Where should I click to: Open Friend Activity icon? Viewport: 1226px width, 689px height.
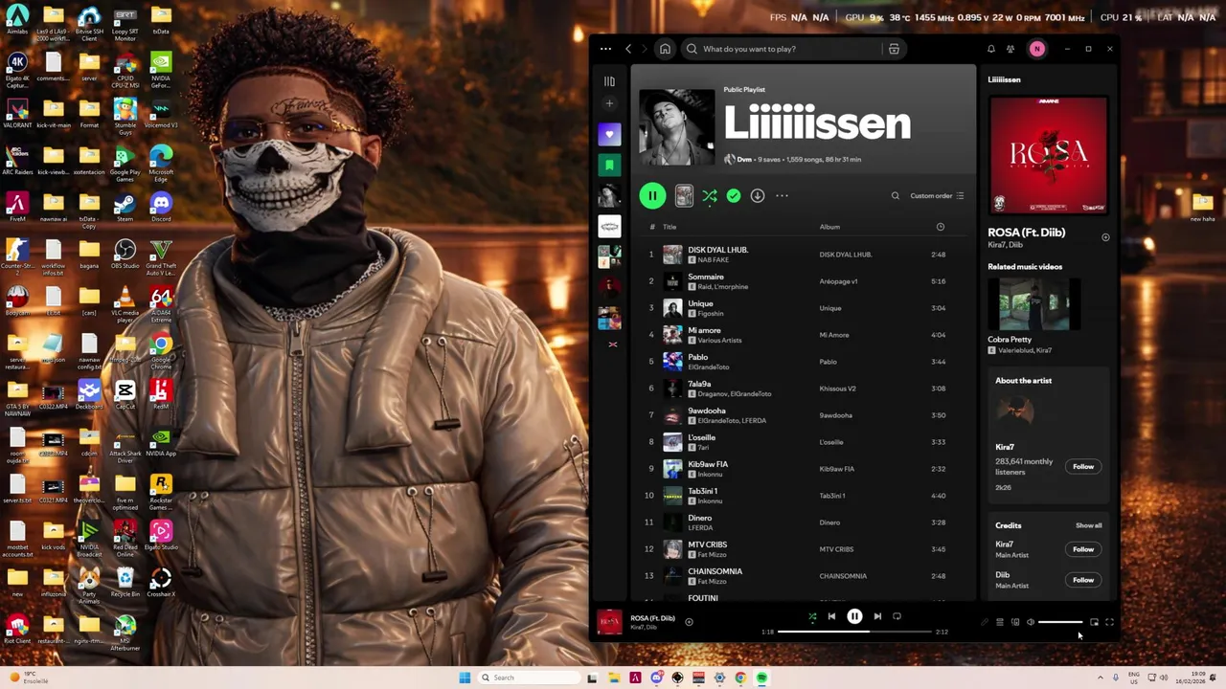coord(1010,49)
